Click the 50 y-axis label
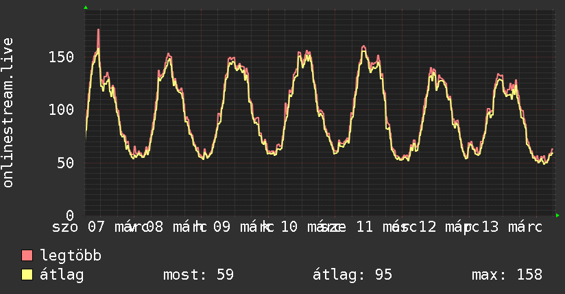 pos(65,163)
